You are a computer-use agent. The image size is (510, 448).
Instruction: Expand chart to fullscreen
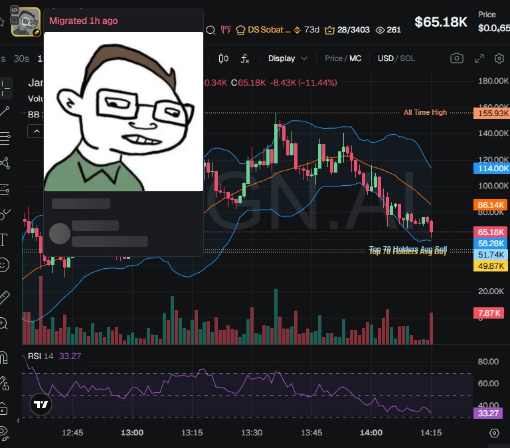[x=479, y=58]
